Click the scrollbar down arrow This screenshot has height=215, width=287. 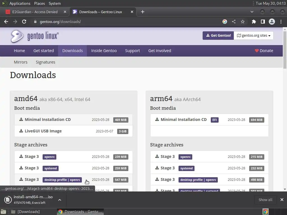tap(285, 189)
